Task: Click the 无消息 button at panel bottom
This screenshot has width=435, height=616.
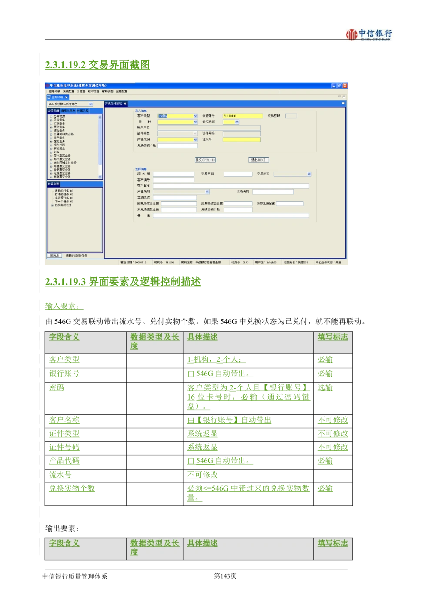Action: click(54, 256)
